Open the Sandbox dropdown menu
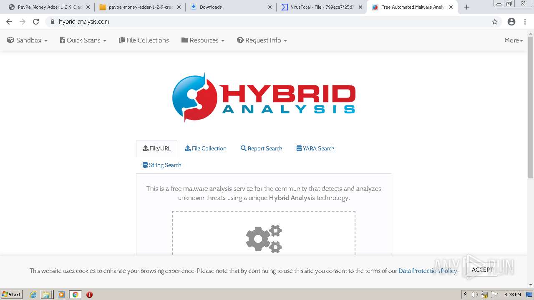Screen dimensions: 534x300 (27, 40)
